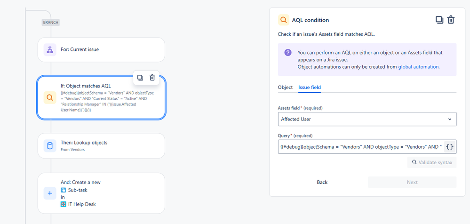The width and height of the screenshot is (470, 224).
Task: Open the Assets field 'Affected User' dropdown
Action: tap(367, 119)
